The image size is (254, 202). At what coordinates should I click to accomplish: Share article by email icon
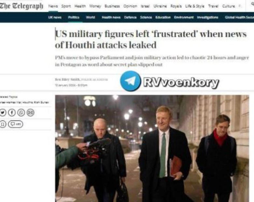(31, 113)
